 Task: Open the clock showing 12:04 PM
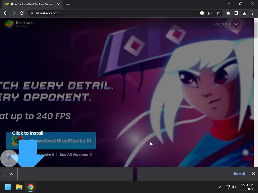coord(246,187)
